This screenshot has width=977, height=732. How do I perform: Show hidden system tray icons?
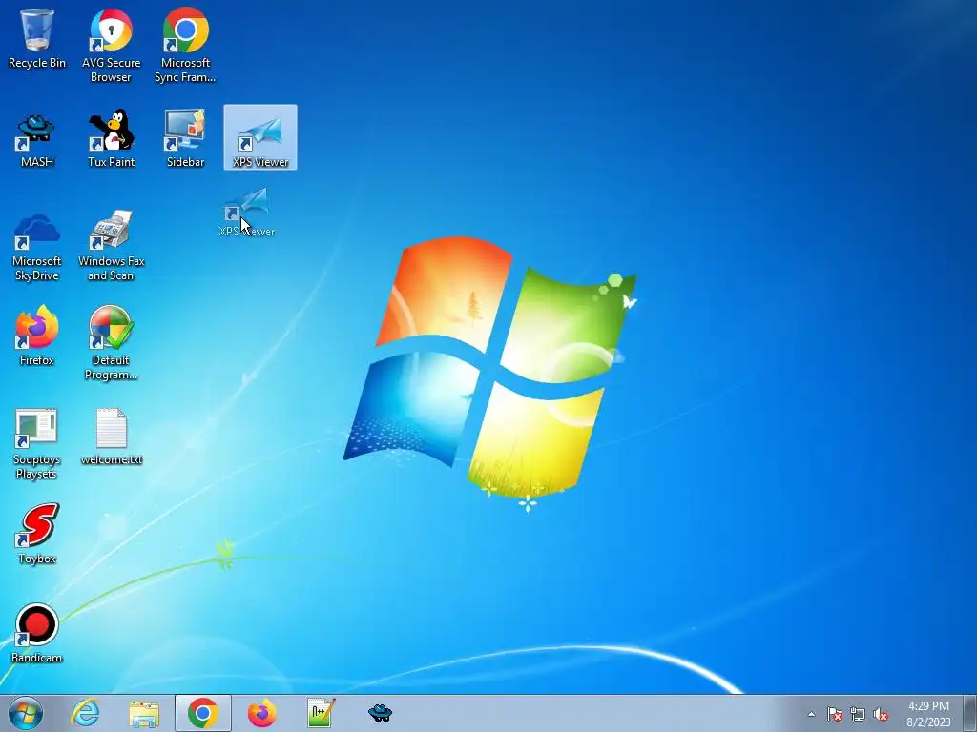click(x=811, y=714)
